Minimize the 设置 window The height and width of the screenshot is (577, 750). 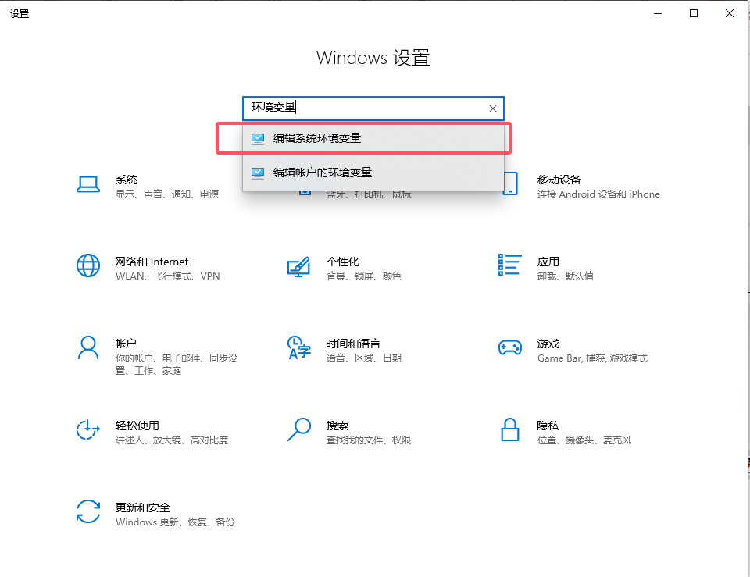click(658, 13)
